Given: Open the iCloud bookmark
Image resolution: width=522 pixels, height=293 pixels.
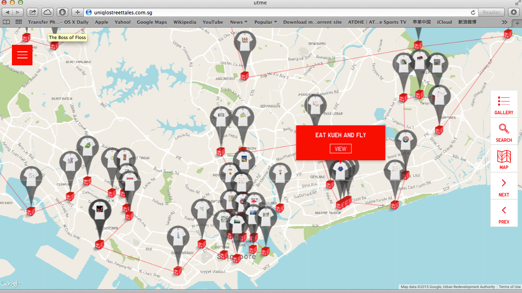Looking at the screenshot, I should (444, 22).
